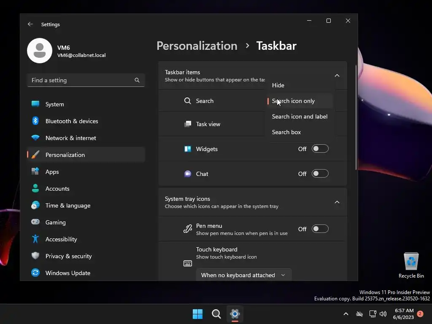Viewport: 432px width, 324px height.
Task: Open Privacy & security category
Action: click(86, 256)
